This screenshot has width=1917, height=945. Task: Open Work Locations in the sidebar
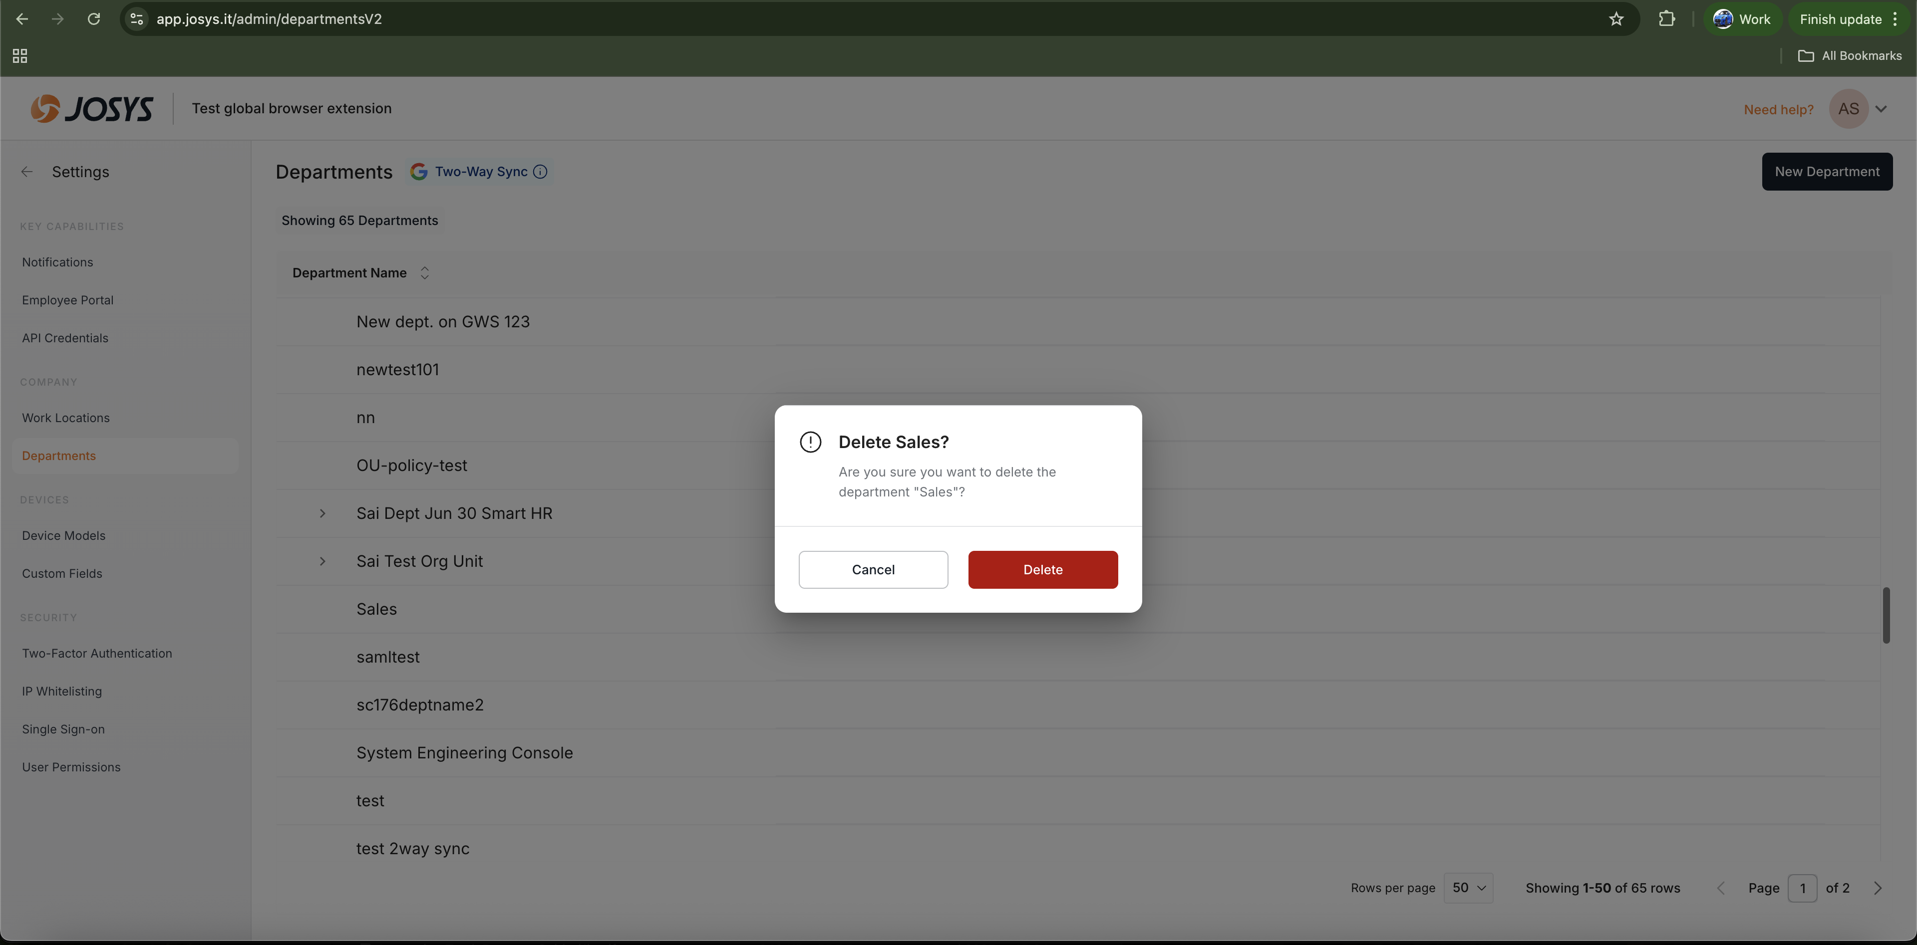click(65, 418)
